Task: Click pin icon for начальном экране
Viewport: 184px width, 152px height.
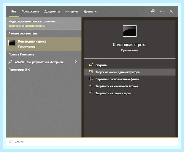Action: 91,86
